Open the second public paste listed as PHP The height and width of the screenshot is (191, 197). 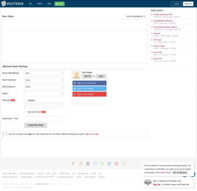[x=163, y=21]
